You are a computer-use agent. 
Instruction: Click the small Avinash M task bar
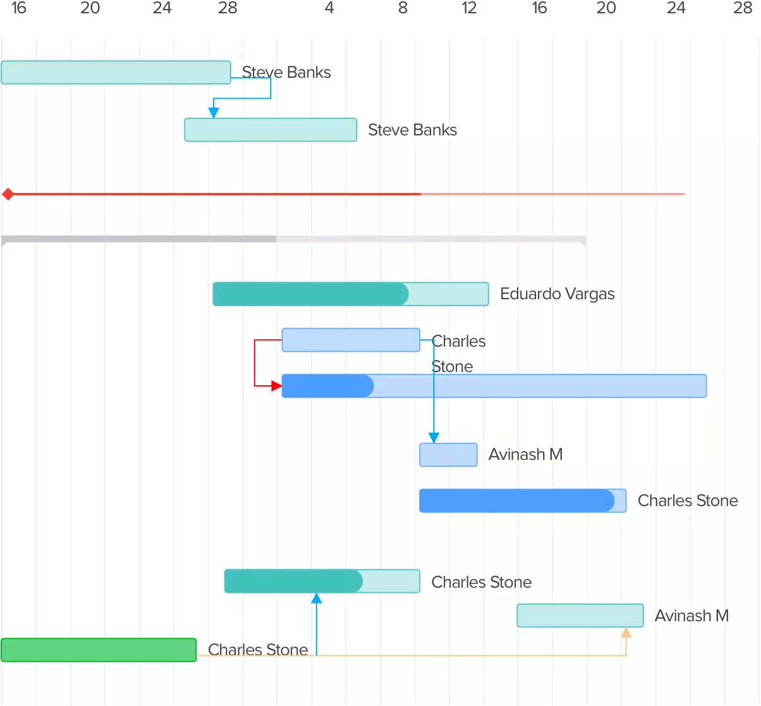(448, 454)
